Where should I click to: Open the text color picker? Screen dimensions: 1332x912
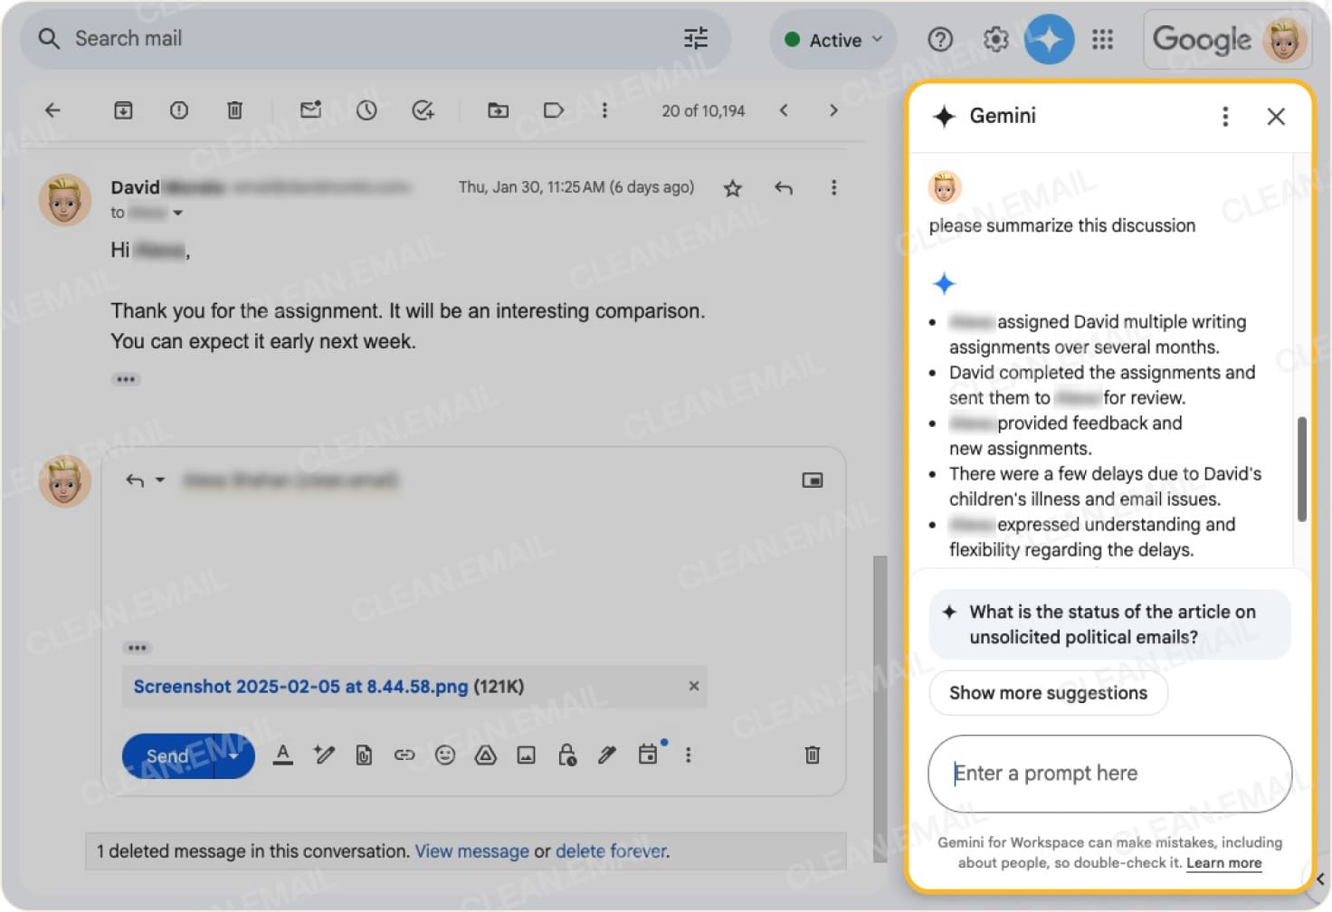pyautogui.click(x=283, y=755)
